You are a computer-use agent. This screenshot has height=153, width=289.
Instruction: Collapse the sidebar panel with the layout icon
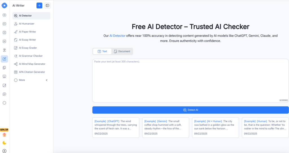[x=47, y=6]
